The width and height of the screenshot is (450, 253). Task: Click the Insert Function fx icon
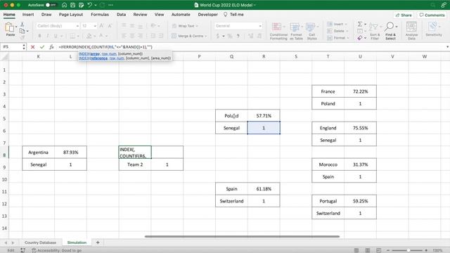pos(51,47)
